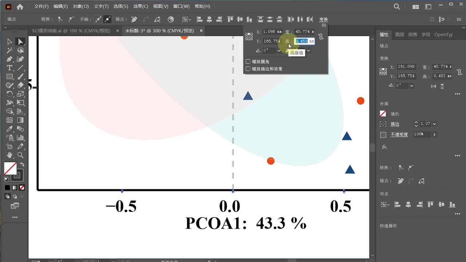Switch to the 图层 panel tab

(x=399, y=35)
